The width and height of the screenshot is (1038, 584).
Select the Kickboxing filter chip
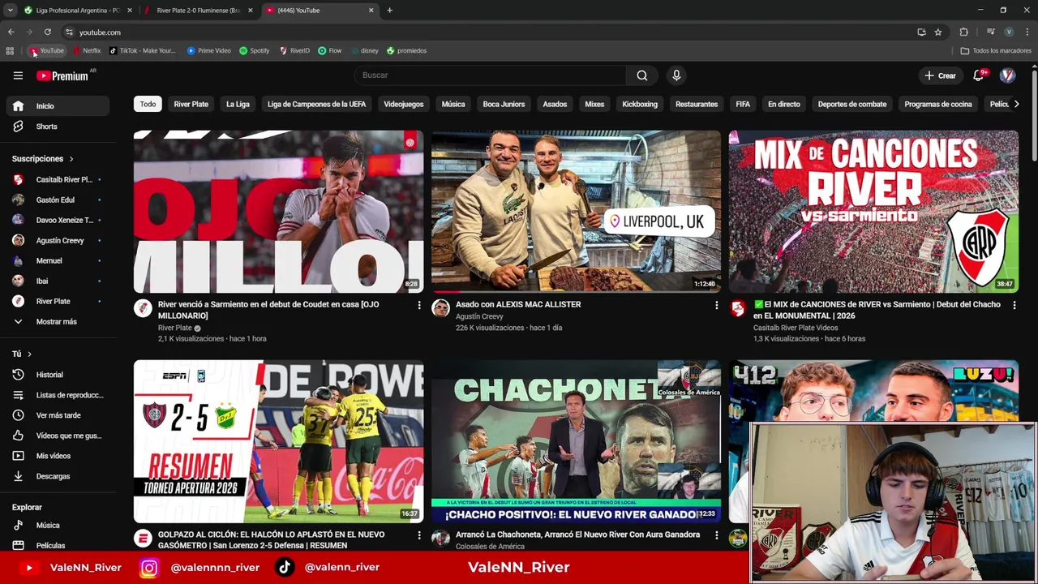(640, 104)
